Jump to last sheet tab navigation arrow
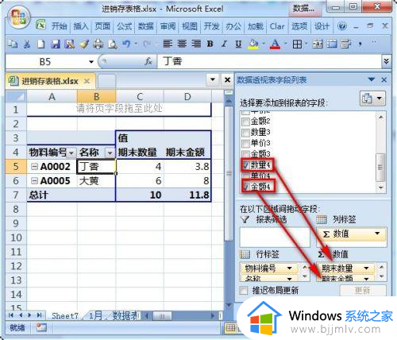Image resolution: width=397 pixels, height=340 pixels. pos(39,315)
